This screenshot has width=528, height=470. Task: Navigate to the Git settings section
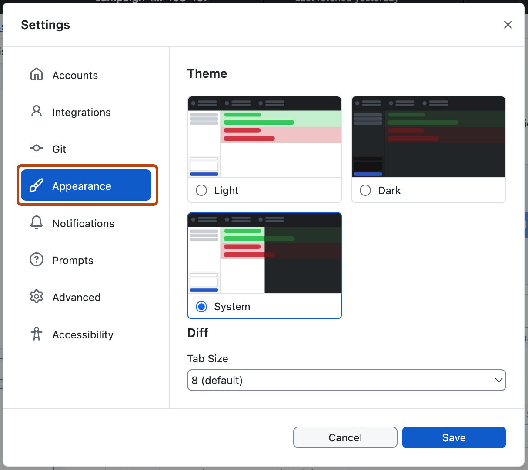[59, 149]
